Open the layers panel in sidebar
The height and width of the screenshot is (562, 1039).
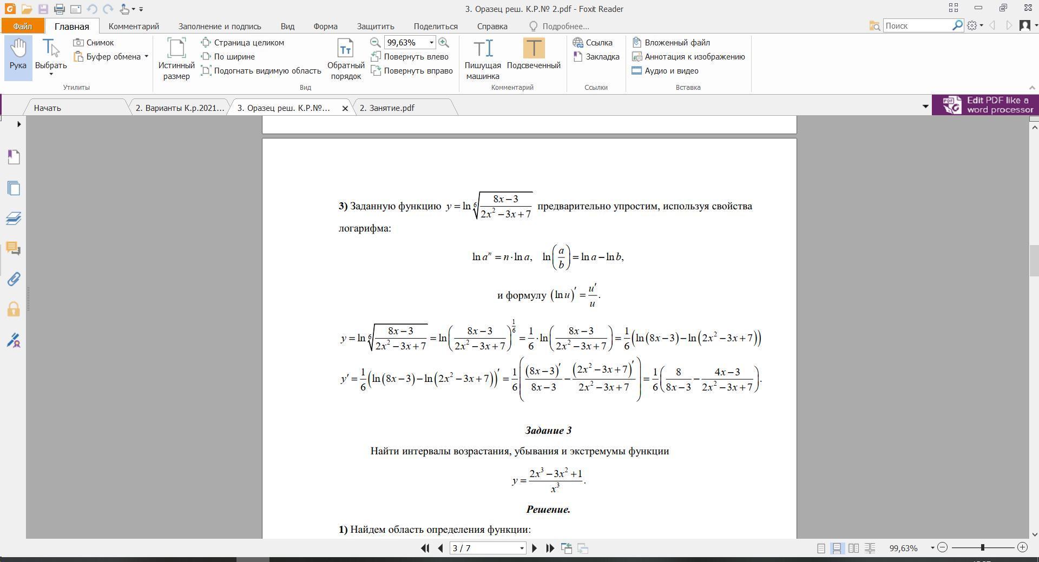point(14,219)
